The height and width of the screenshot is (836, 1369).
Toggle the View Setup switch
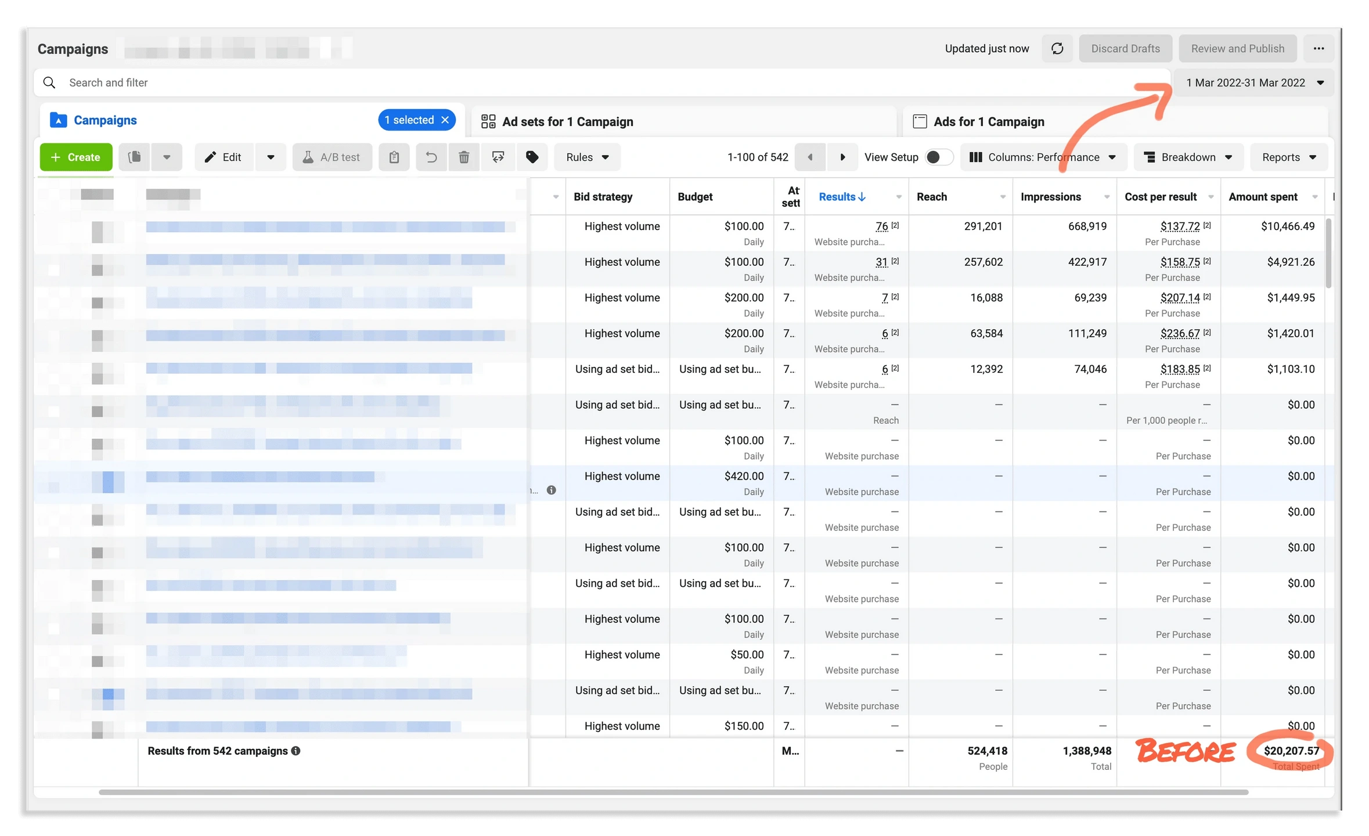[938, 157]
